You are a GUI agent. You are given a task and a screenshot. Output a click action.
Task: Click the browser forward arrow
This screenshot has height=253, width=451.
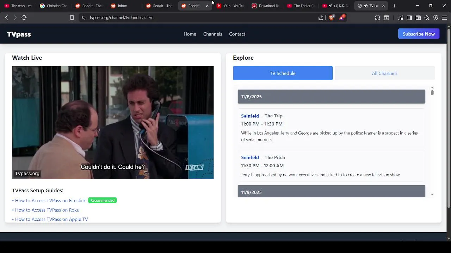coord(15,18)
